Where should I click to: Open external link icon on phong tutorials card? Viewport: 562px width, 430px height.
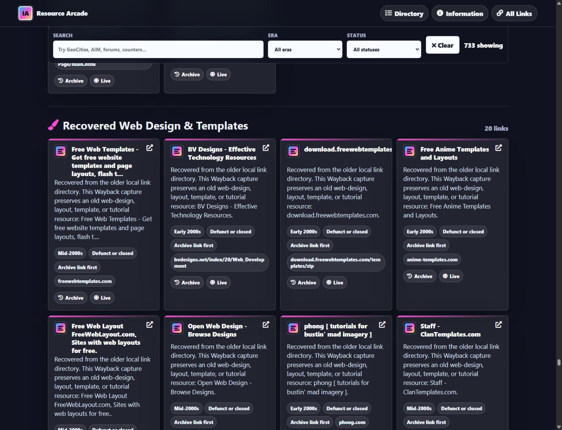(x=382, y=325)
